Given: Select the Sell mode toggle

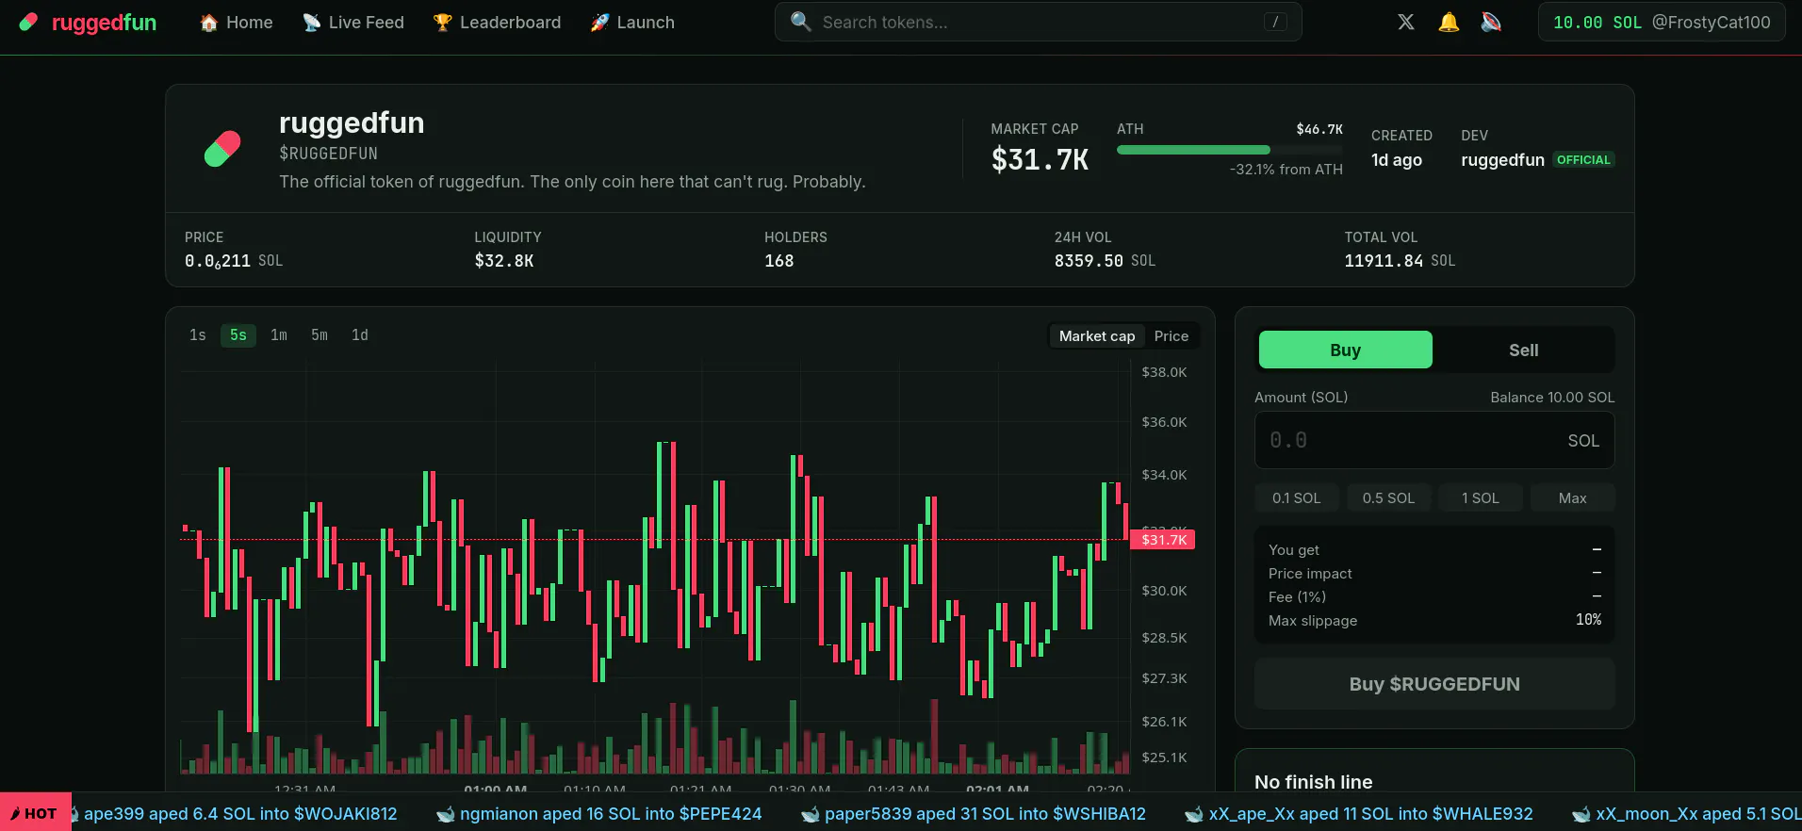Looking at the screenshot, I should 1523,350.
